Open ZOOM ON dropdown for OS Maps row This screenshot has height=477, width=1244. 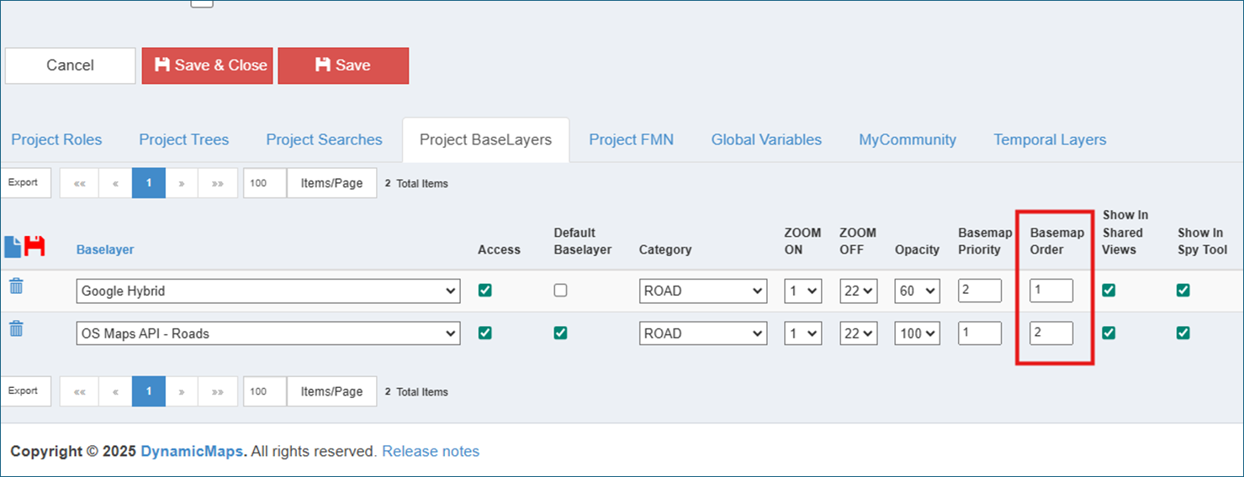click(x=803, y=333)
